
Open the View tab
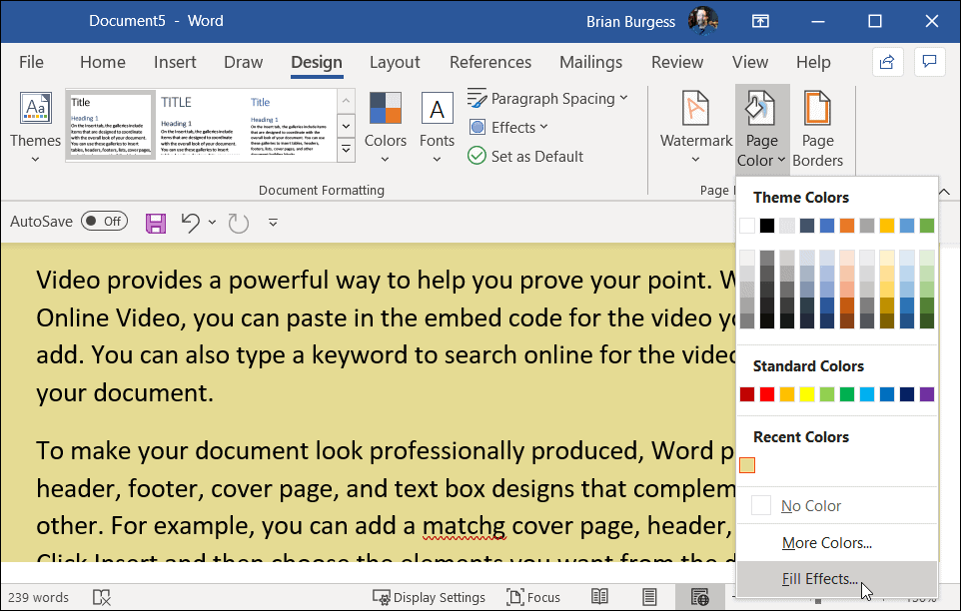pos(750,62)
